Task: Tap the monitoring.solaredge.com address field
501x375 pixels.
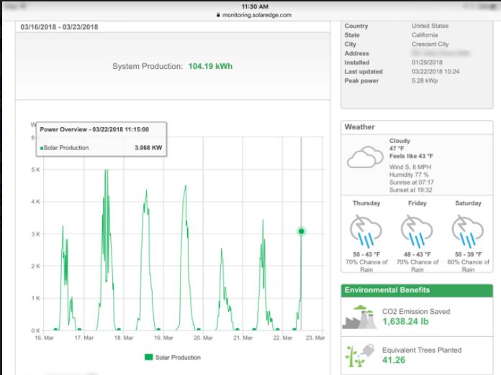Action: pyautogui.click(x=253, y=15)
